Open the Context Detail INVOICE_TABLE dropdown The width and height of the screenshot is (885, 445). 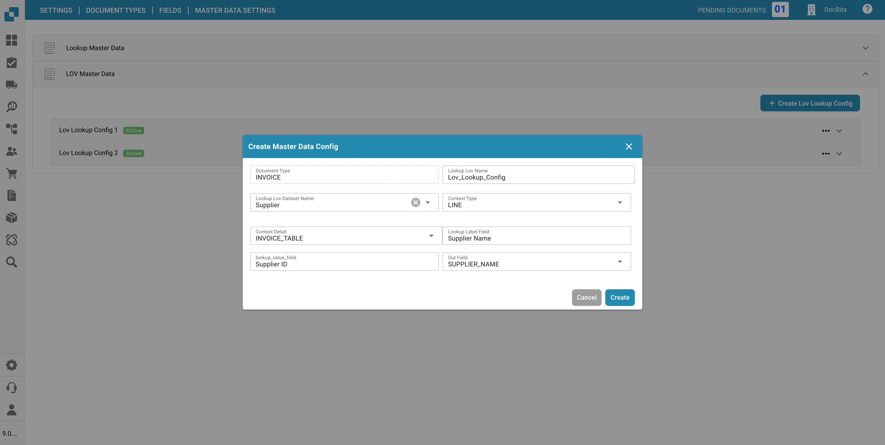coord(431,236)
